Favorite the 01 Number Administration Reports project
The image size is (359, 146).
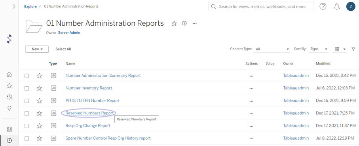pyautogui.click(x=174, y=23)
